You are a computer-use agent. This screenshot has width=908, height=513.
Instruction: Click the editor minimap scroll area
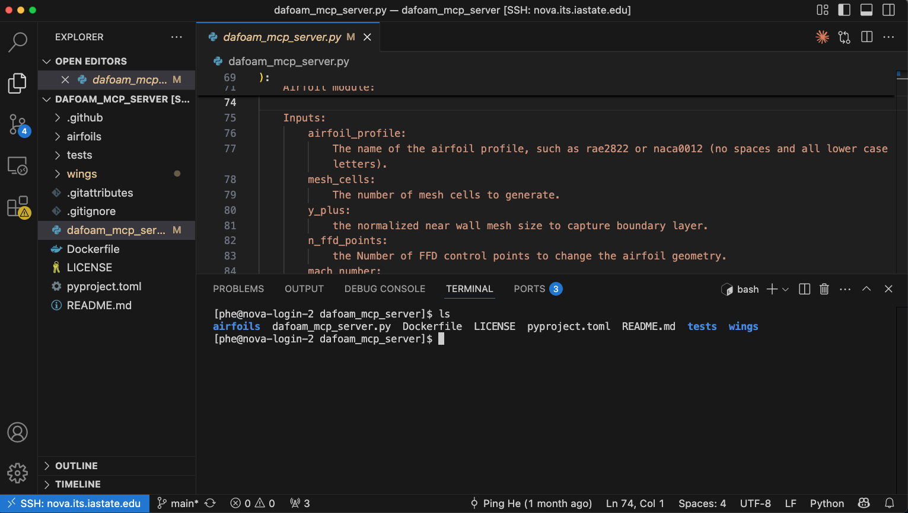coord(901,178)
